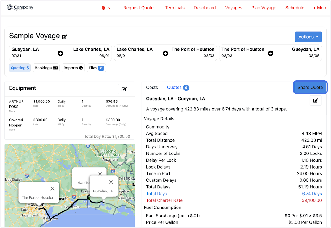Click the Fuel Surcharge (per +$.01) label
The width and height of the screenshot is (331, 228).
pyautogui.click(x=173, y=216)
